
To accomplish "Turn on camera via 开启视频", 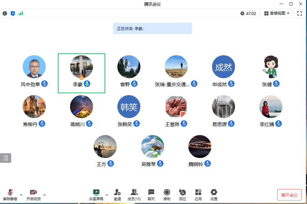I will point(33,194).
